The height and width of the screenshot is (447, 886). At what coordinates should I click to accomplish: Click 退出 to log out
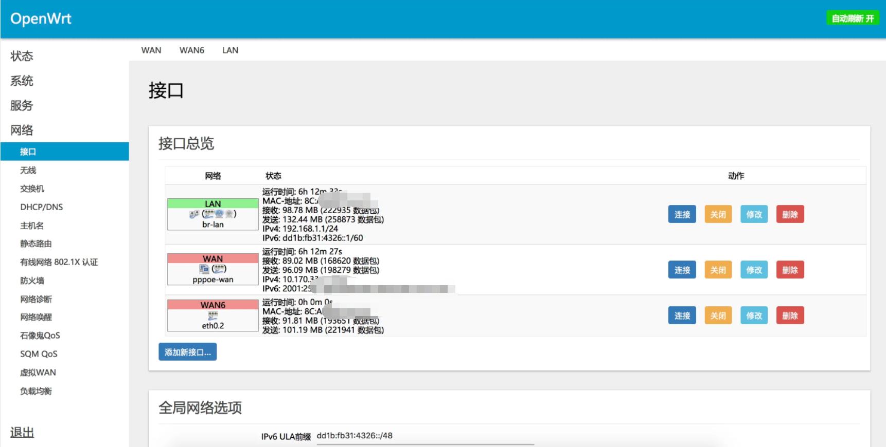22,433
